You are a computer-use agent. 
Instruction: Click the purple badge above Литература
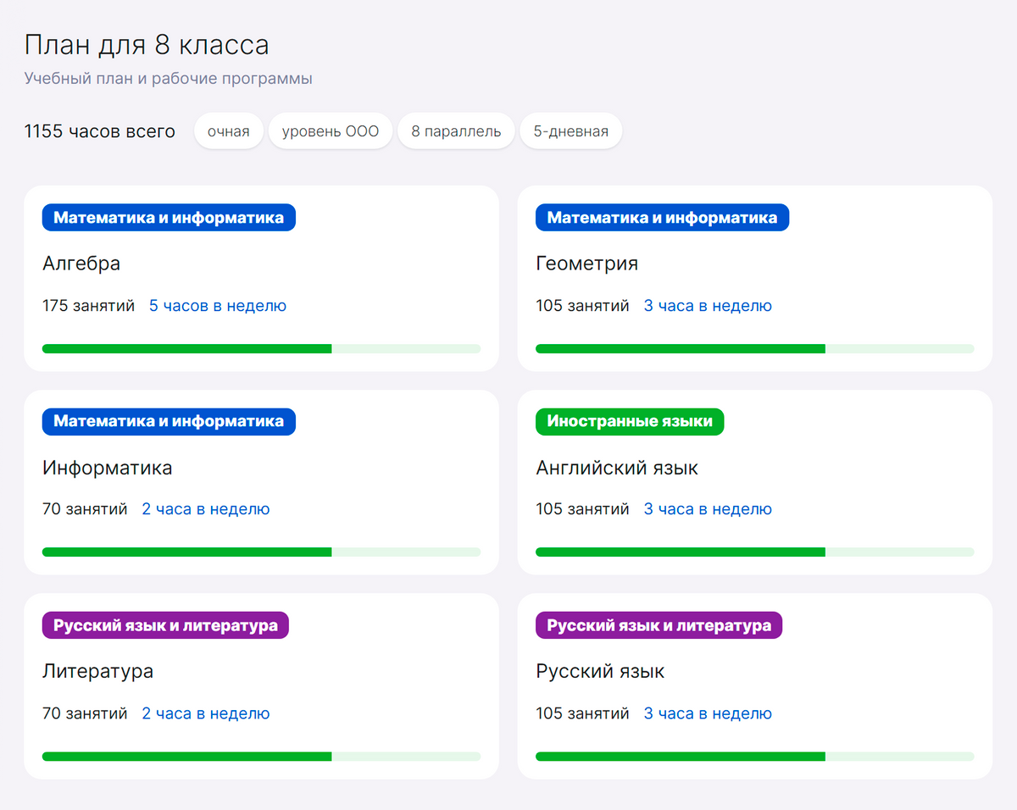[165, 625]
